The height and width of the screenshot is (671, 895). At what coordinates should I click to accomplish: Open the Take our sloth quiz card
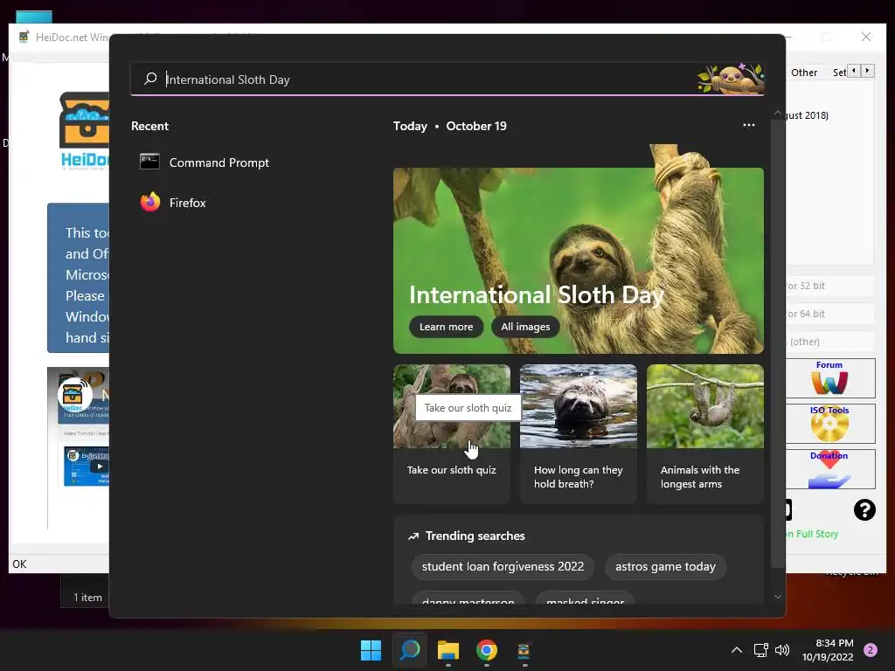[452, 433]
